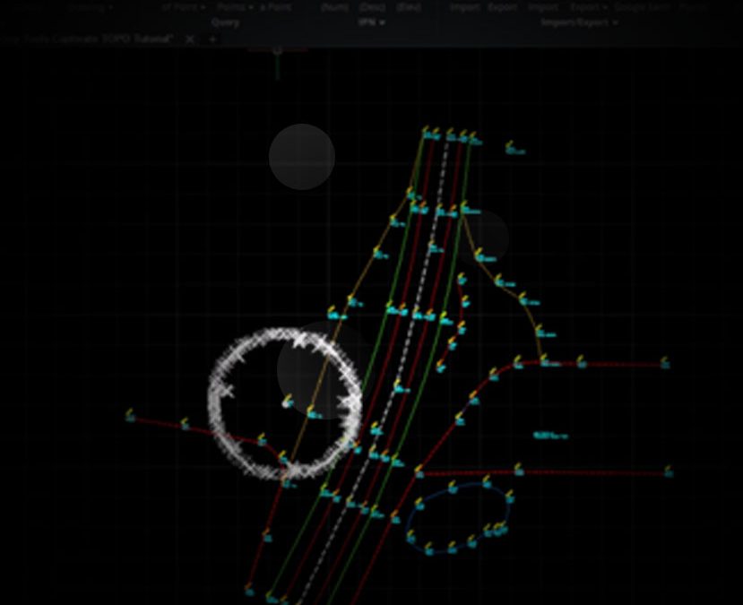Open the Export dropdown beside Google Earth
The width and height of the screenshot is (743, 605).
(589, 7)
